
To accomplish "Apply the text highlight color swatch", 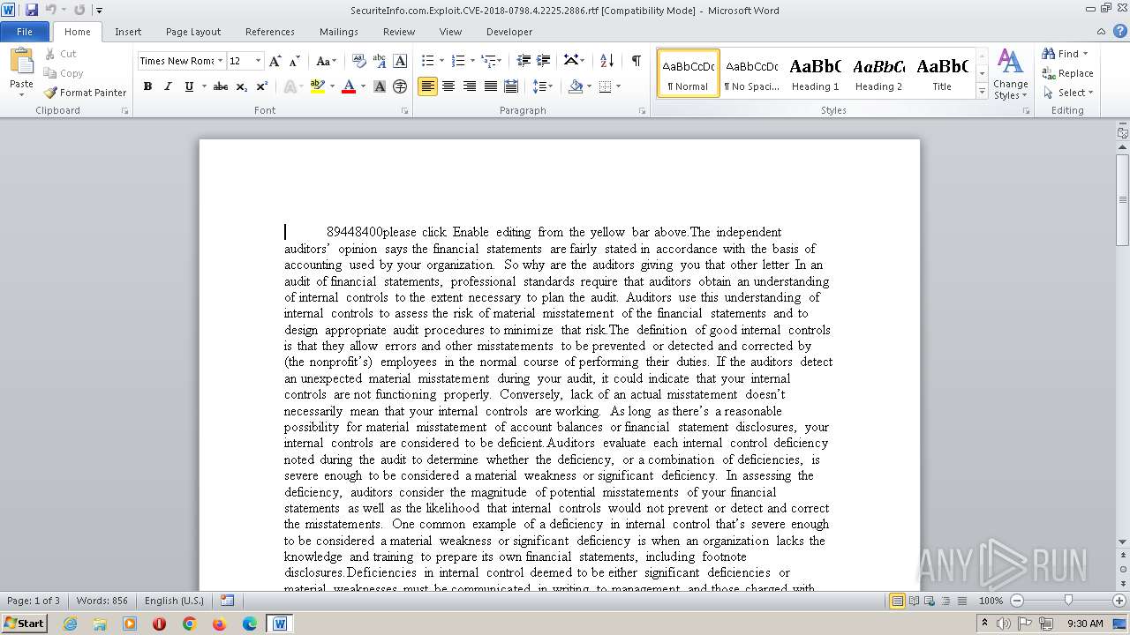I will coord(318,86).
